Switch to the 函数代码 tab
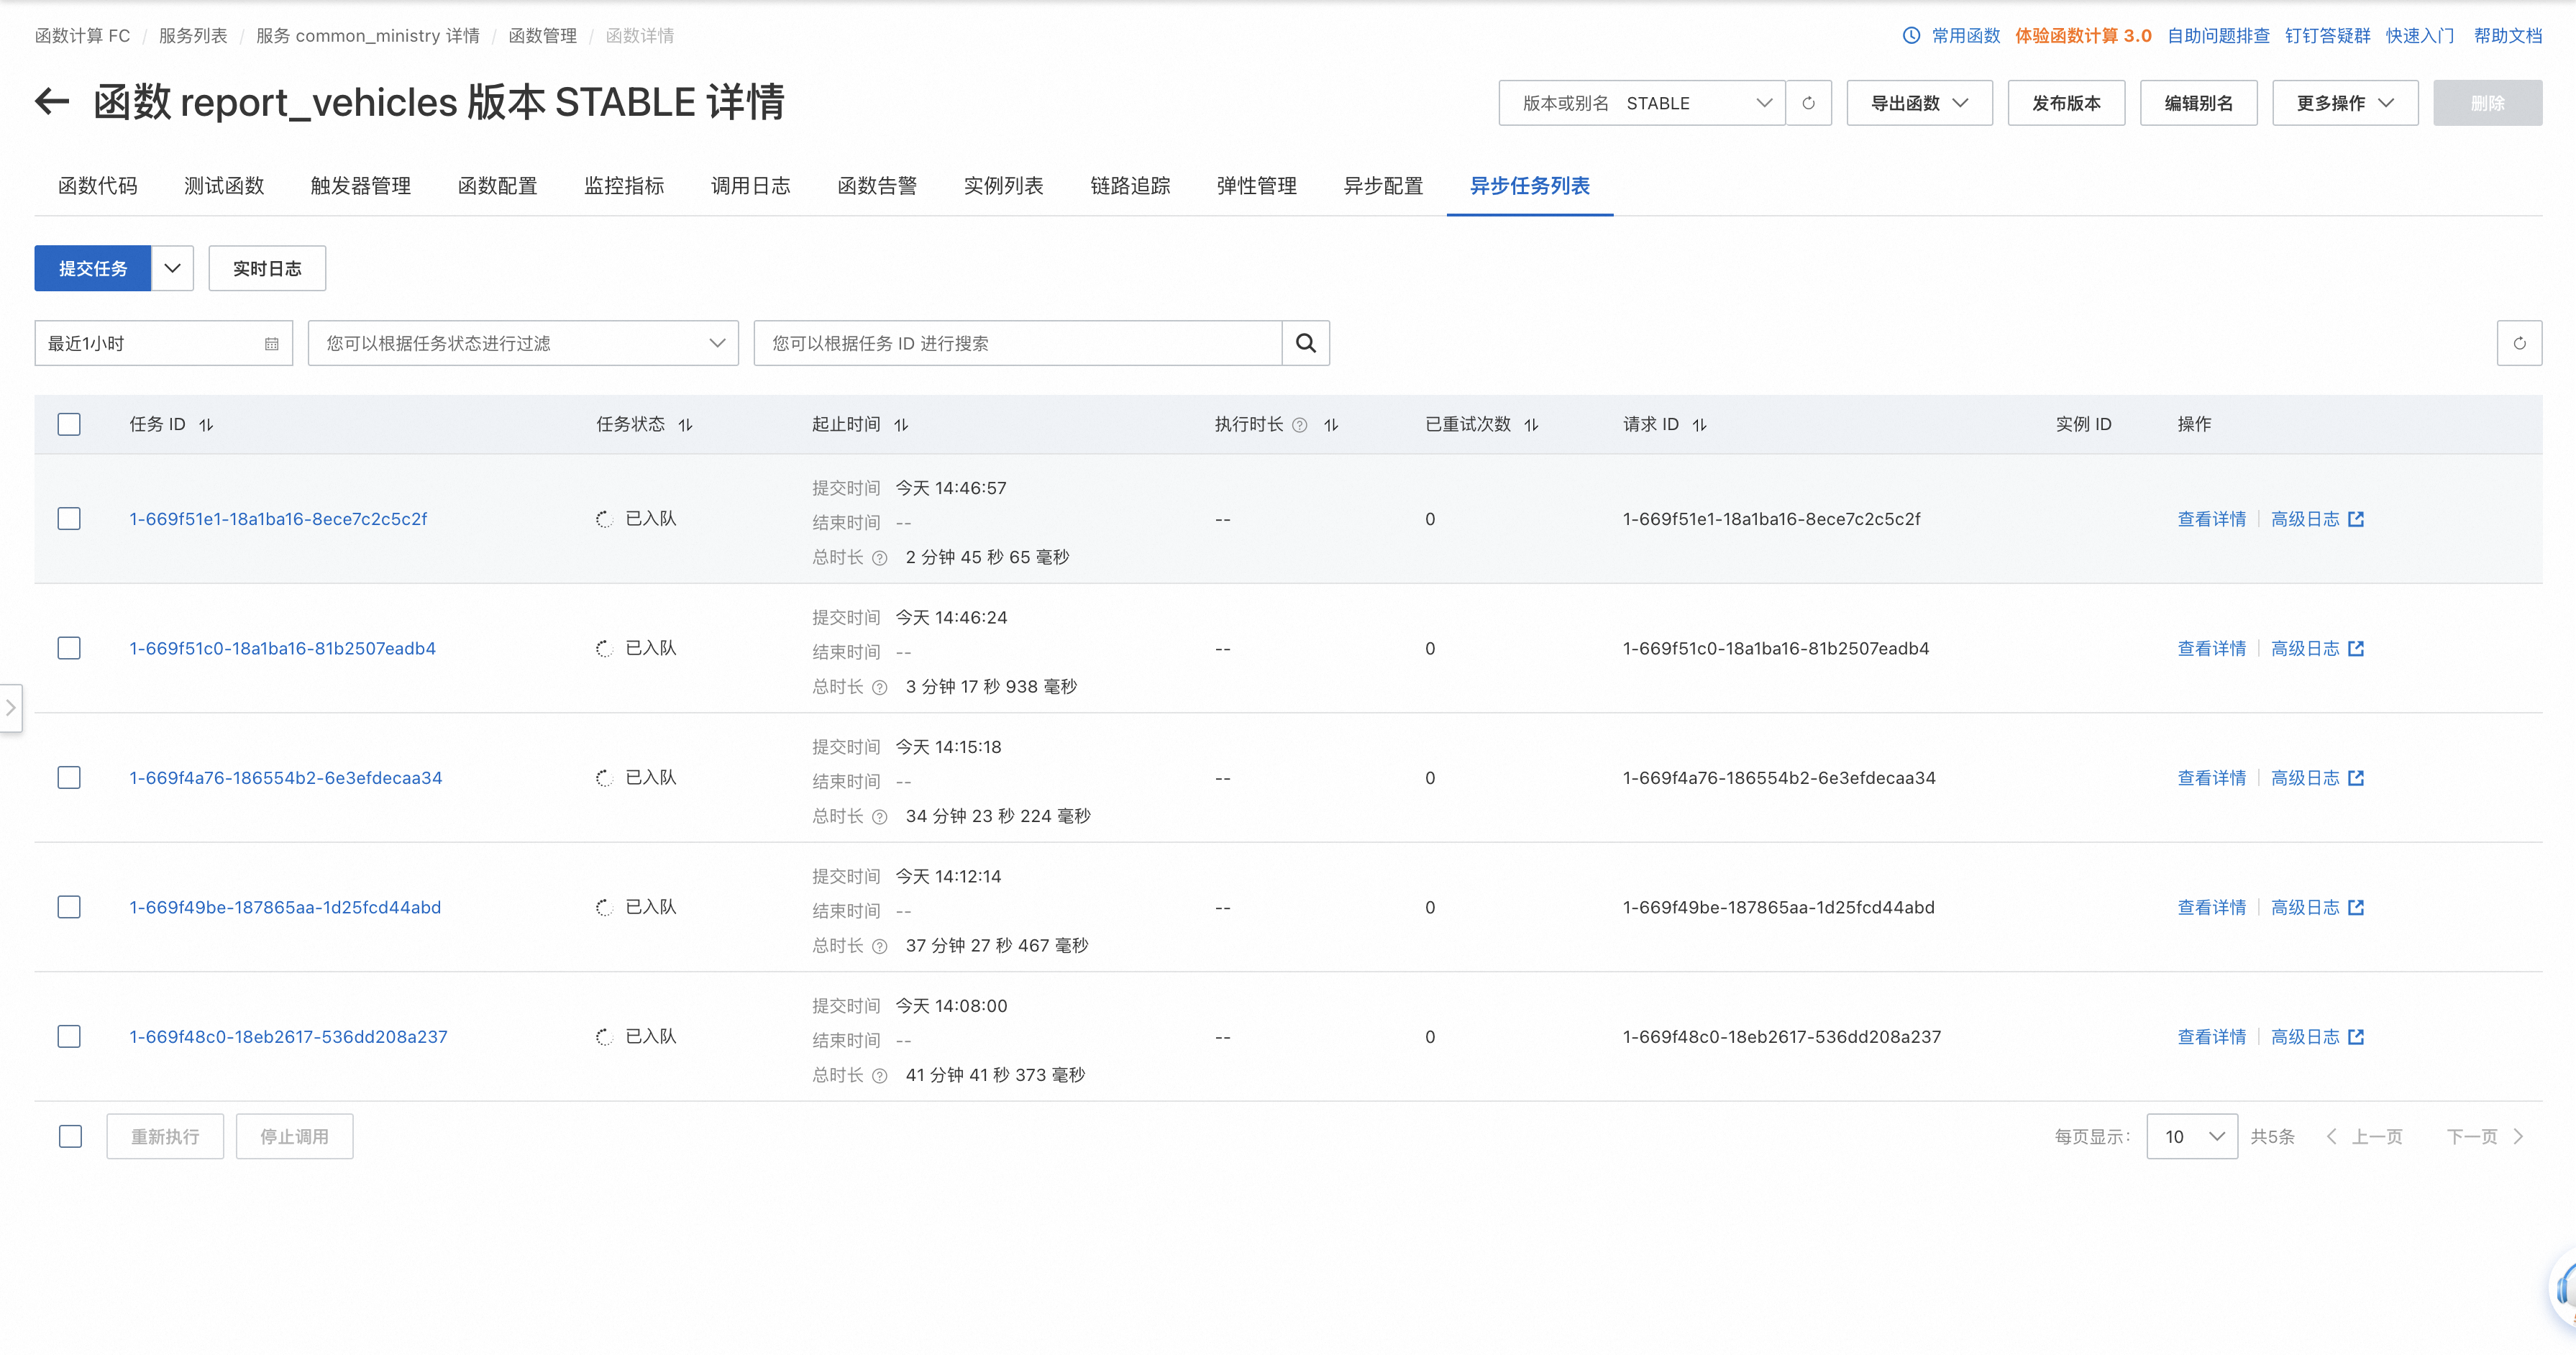The width and height of the screenshot is (2576, 1355). point(97,186)
